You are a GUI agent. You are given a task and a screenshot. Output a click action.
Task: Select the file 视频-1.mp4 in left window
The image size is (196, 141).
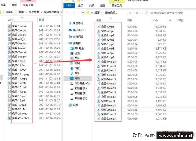tap(19, 26)
